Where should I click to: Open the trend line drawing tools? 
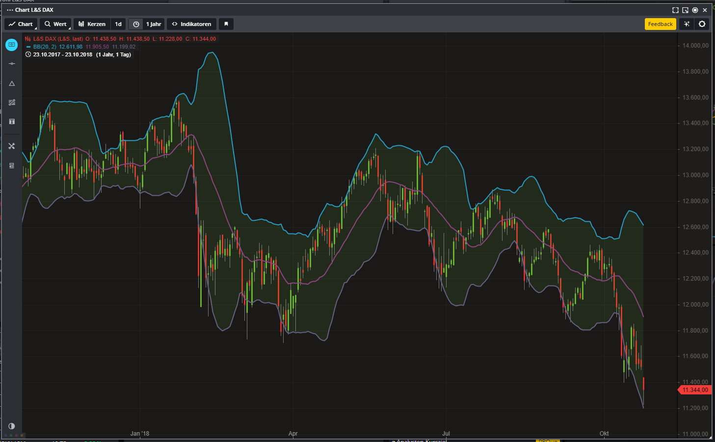click(x=12, y=103)
